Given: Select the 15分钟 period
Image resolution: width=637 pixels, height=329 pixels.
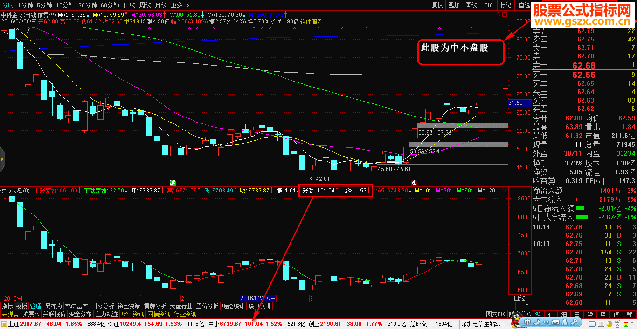Looking at the screenshot, I should click(65, 5).
